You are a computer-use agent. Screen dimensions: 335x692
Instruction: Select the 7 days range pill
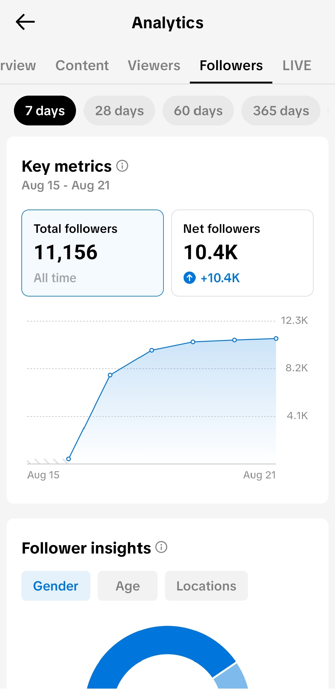pos(45,111)
